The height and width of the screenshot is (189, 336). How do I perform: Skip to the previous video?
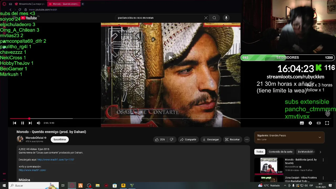[14, 123]
